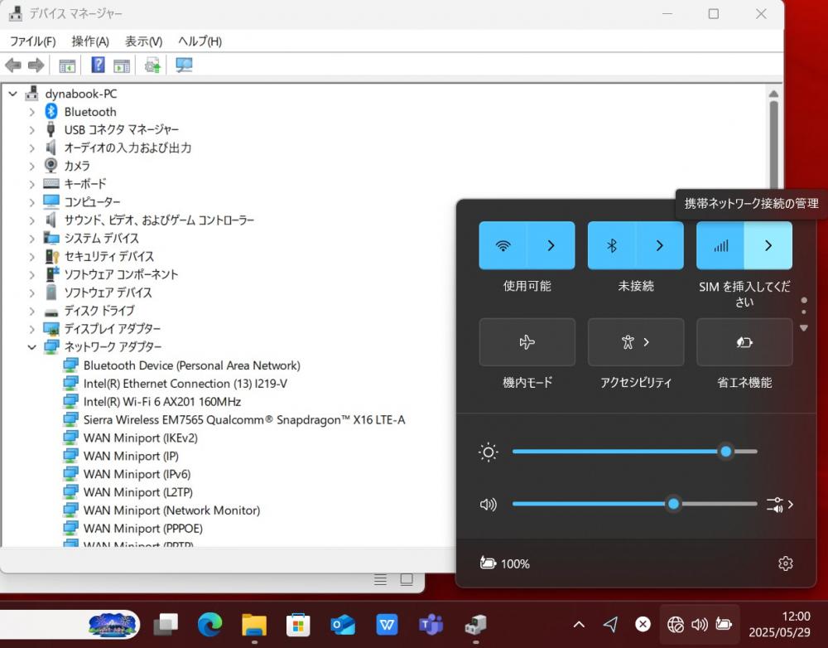Adjust the brightness slider
The width and height of the screenshot is (828, 648).
click(635, 452)
